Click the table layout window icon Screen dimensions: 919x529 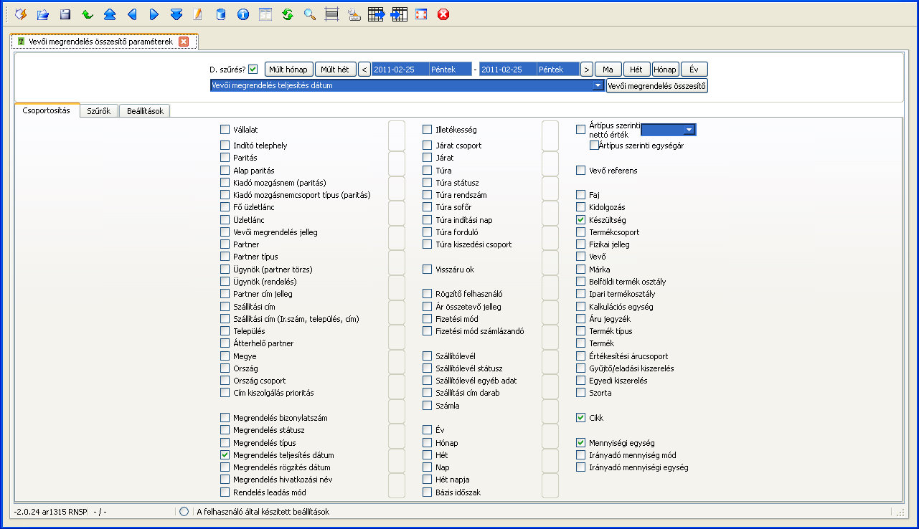pos(265,14)
